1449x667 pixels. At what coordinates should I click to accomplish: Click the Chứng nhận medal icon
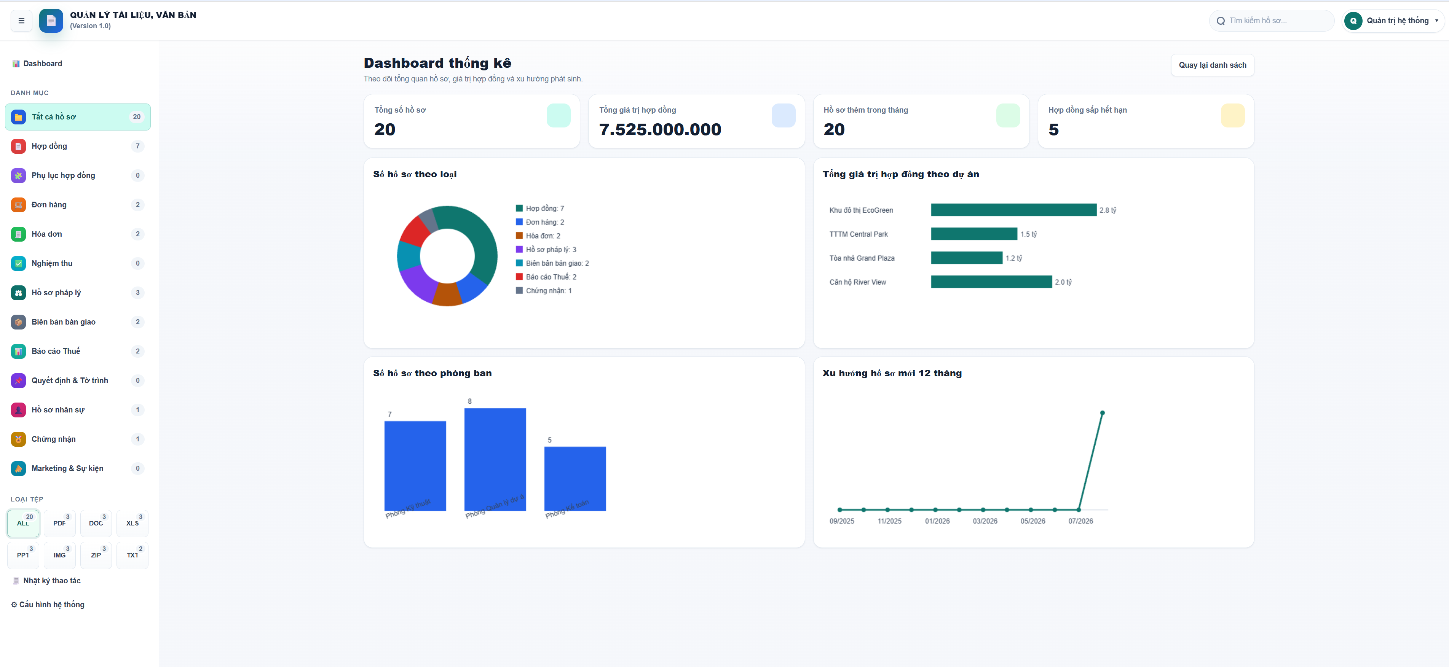(19, 439)
